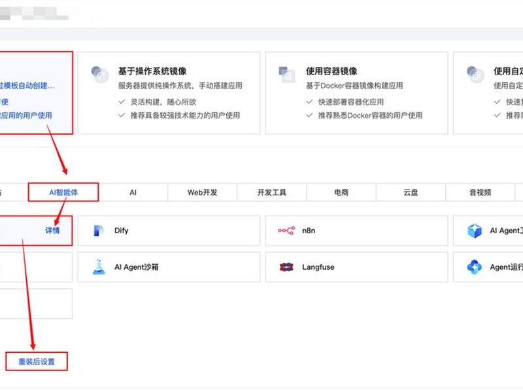Open the 云盘 tab
Viewport: 523px width, 392px height.
(x=411, y=192)
